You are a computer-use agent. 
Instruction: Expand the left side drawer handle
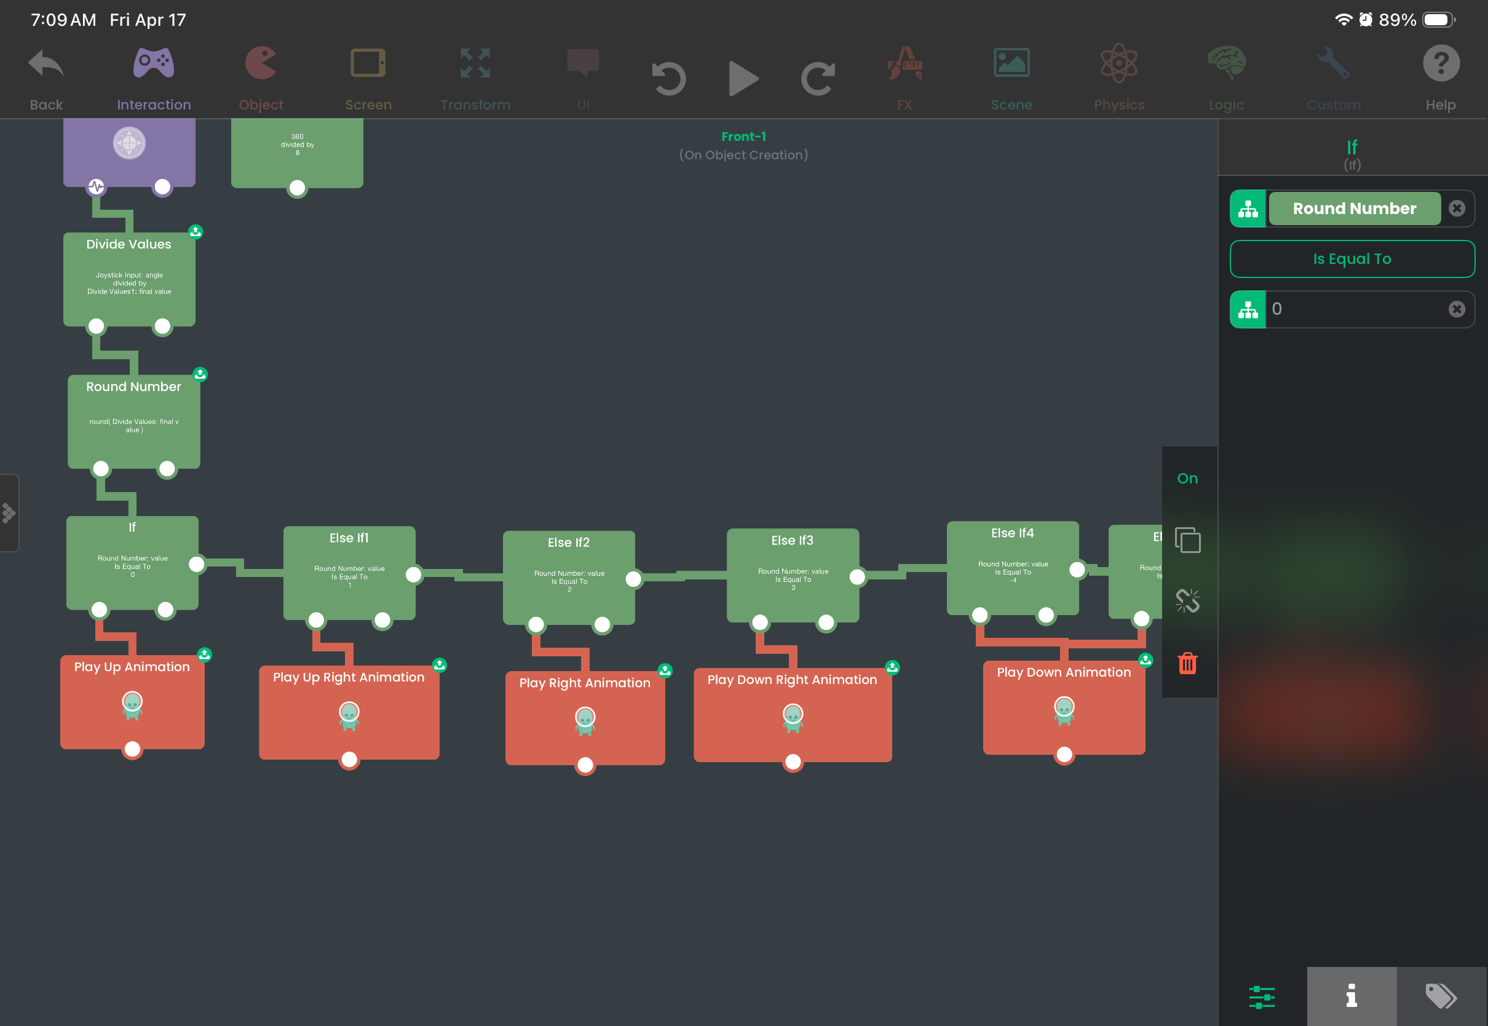pyautogui.click(x=9, y=513)
